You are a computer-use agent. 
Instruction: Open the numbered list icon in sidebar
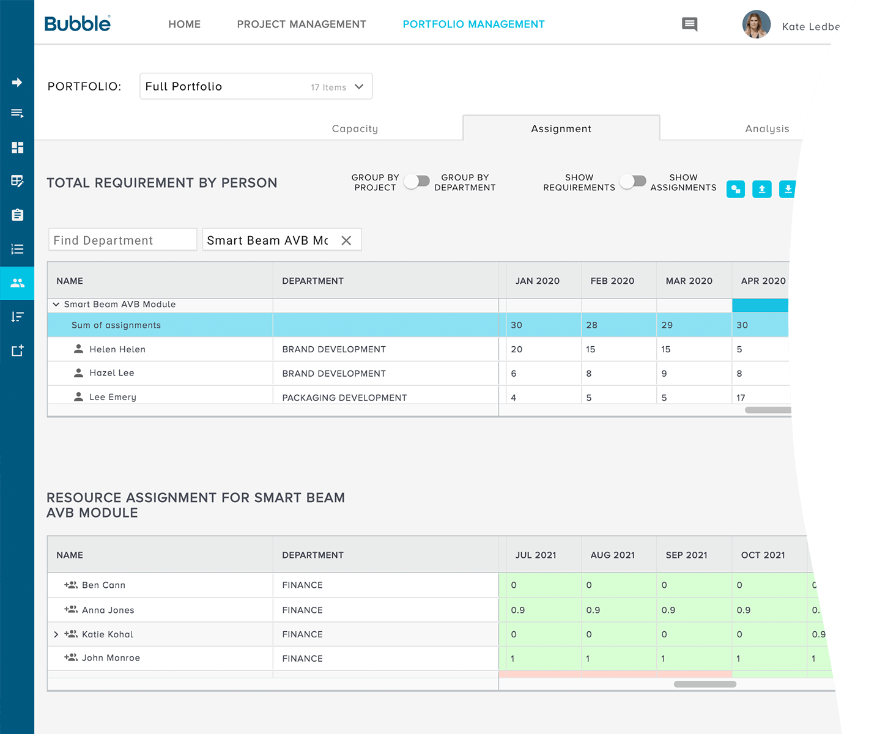coord(17,249)
